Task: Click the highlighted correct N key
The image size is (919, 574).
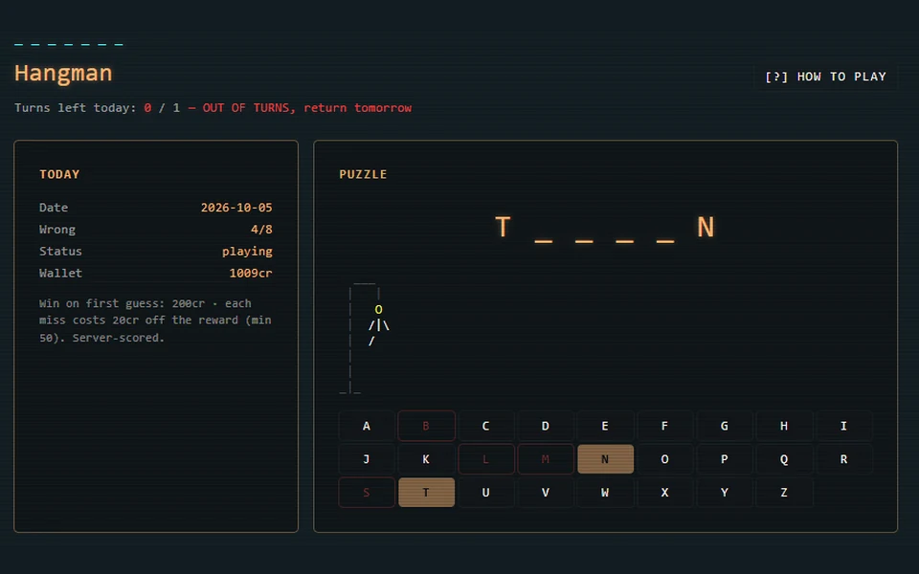Action: [605, 459]
